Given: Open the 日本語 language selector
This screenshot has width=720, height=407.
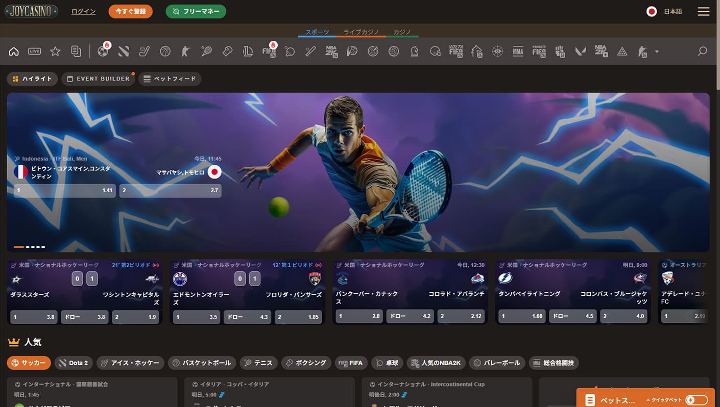Looking at the screenshot, I should [664, 11].
